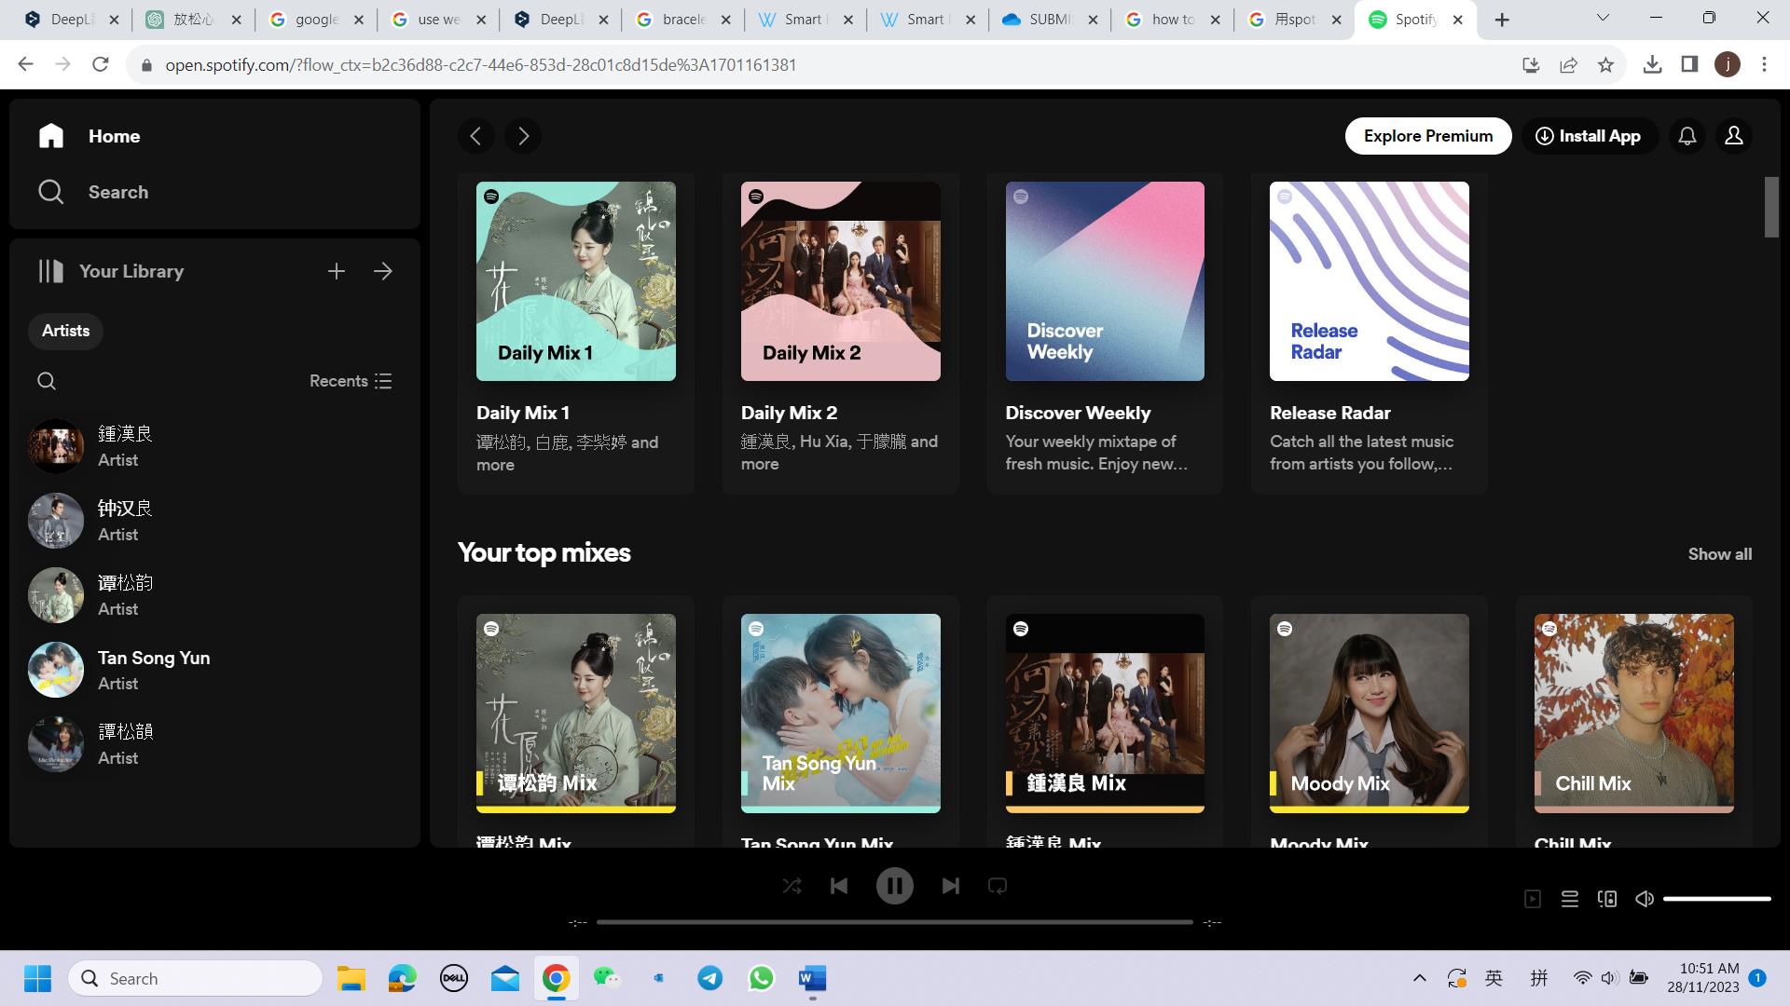This screenshot has height=1006, width=1790.
Task: Select the Artists filter chip
Action: (65, 331)
